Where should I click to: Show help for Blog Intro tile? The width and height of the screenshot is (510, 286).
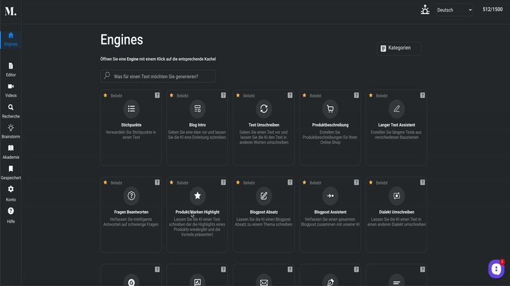[x=223, y=95]
